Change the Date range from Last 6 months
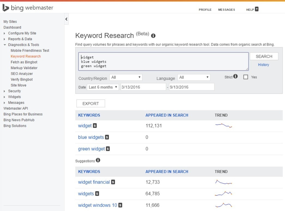 coord(102,87)
